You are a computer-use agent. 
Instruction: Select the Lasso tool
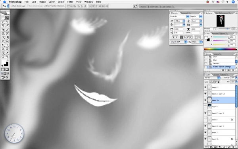pos(3,22)
